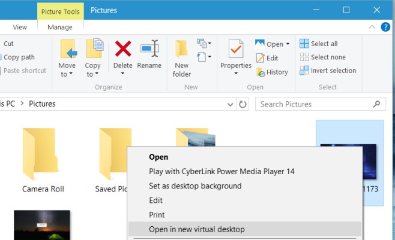Refresh the Pictures folder

243,104
